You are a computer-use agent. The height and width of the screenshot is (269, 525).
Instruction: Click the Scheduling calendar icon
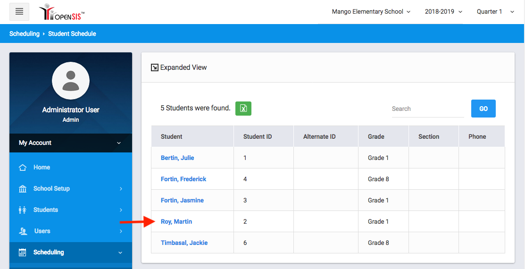(23, 252)
